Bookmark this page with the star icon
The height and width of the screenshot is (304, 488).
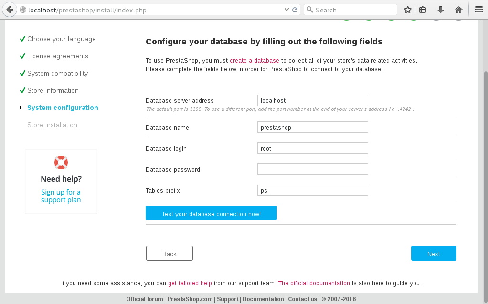coord(407,10)
